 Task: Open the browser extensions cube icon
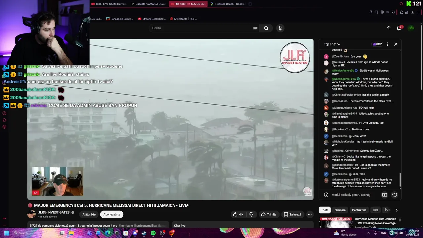click(x=401, y=12)
